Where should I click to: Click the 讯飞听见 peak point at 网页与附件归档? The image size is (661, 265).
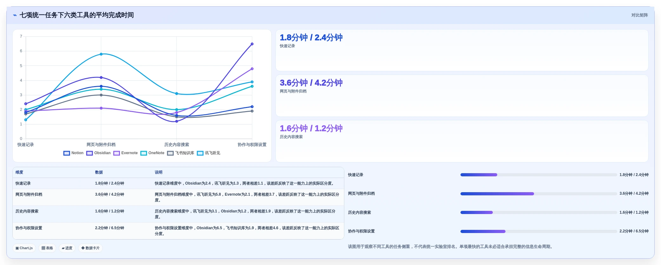tap(101, 54)
